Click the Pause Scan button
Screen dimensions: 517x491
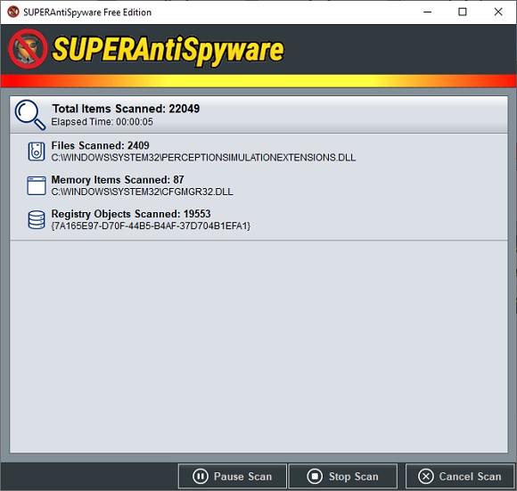[x=233, y=476]
